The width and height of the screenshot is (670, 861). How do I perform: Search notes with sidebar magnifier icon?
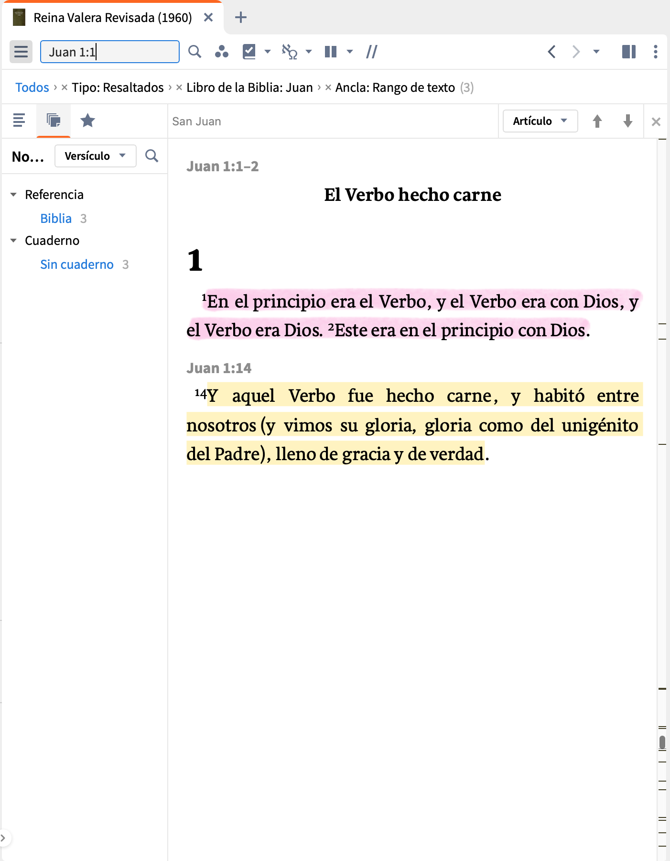152,156
